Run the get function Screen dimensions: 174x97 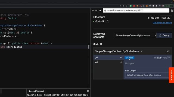point(129,58)
